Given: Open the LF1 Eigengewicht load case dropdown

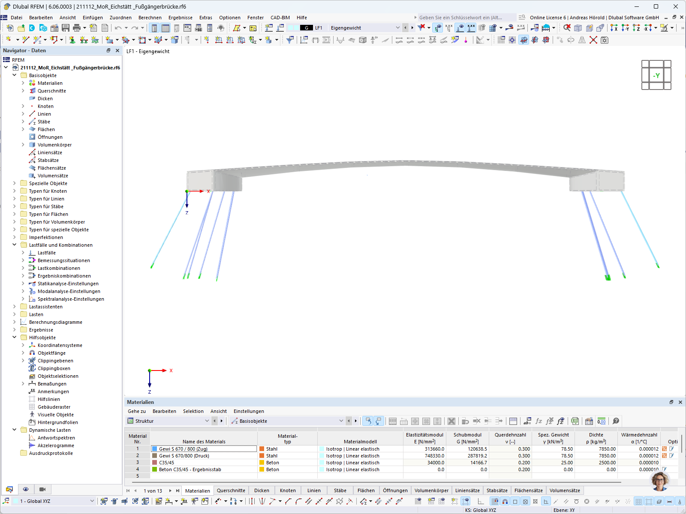Looking at the screenshot, I should point(398,27).
